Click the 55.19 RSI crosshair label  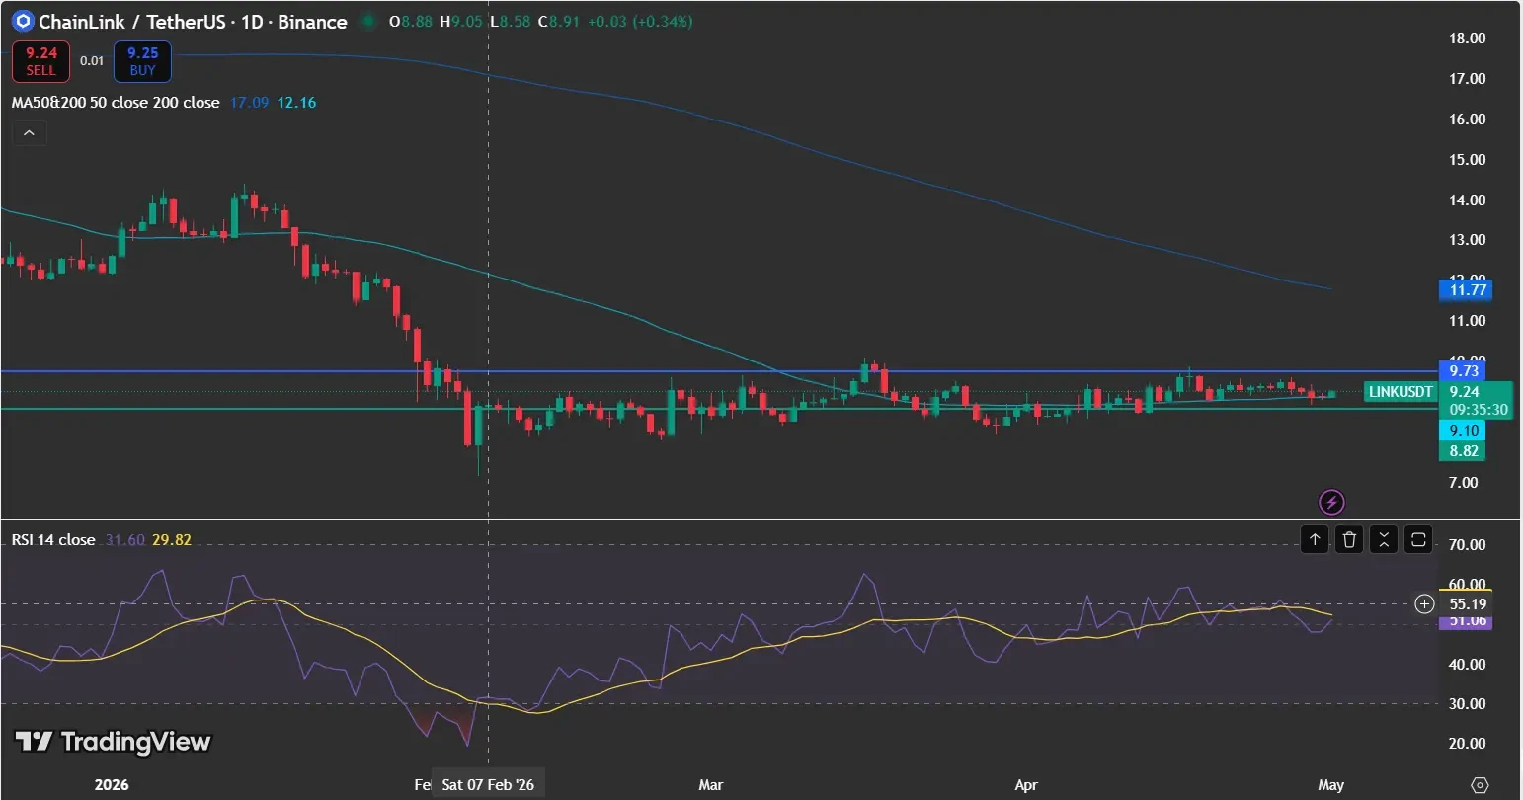[1468, 603]
